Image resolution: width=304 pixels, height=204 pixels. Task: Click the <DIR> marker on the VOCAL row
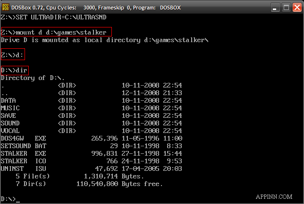[x=67, y=131]
